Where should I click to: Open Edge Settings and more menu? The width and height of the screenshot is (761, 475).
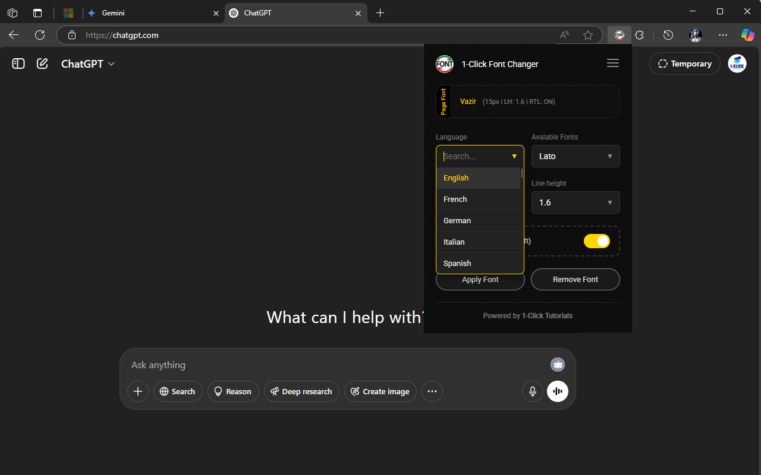723,35
